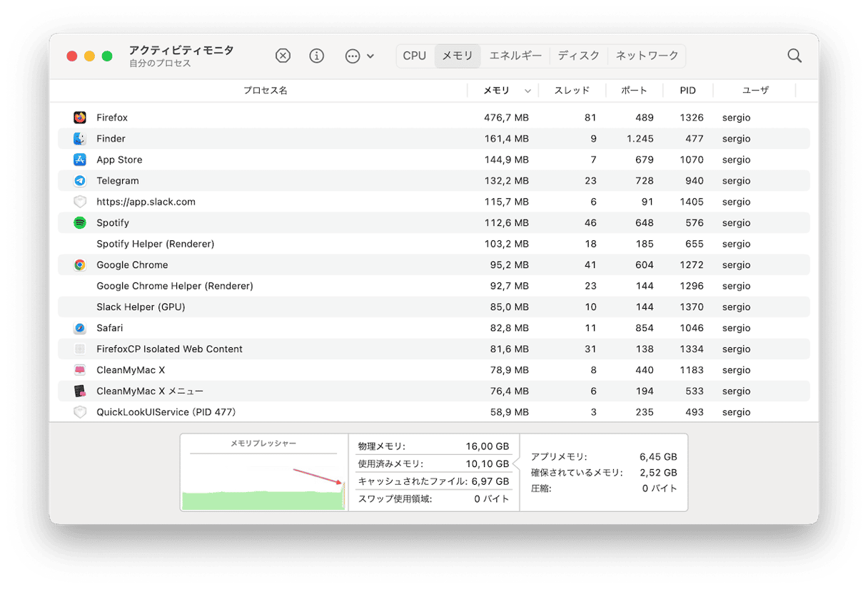
Task: Select the Spotify process name
Action: point(113,222)
